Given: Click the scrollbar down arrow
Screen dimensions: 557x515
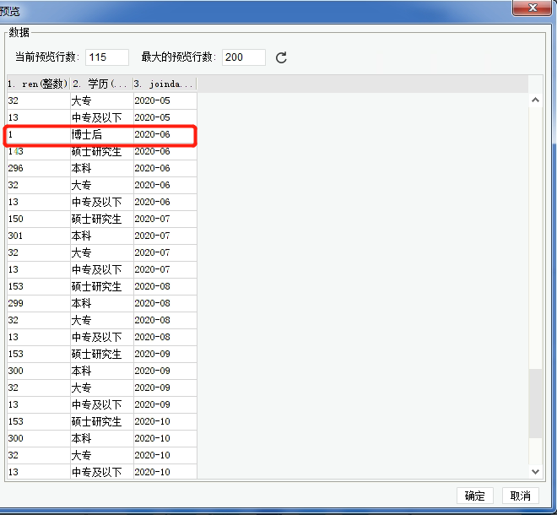Looking at the screenshot, I should click(x=535, y=472).
